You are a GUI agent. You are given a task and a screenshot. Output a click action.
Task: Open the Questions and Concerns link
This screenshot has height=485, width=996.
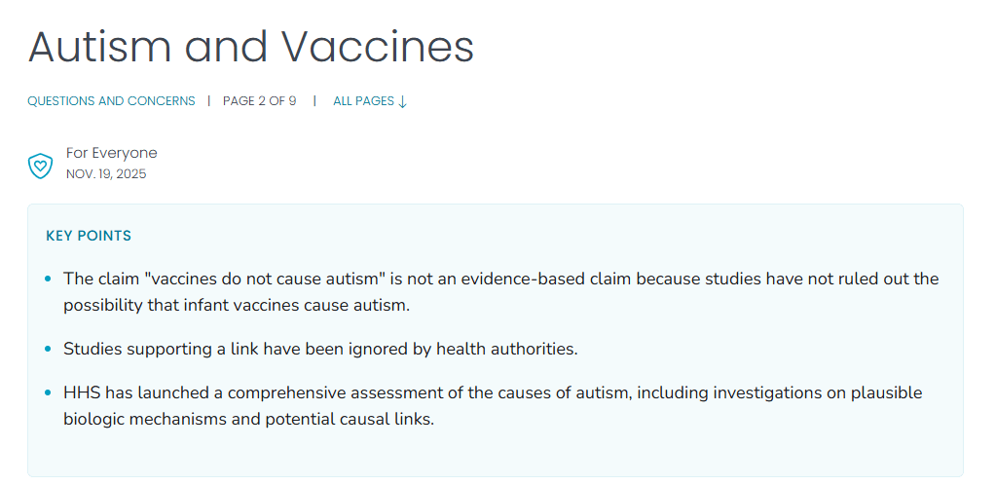111,101
